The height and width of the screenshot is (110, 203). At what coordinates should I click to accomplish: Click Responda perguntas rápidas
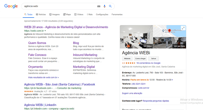156,101
